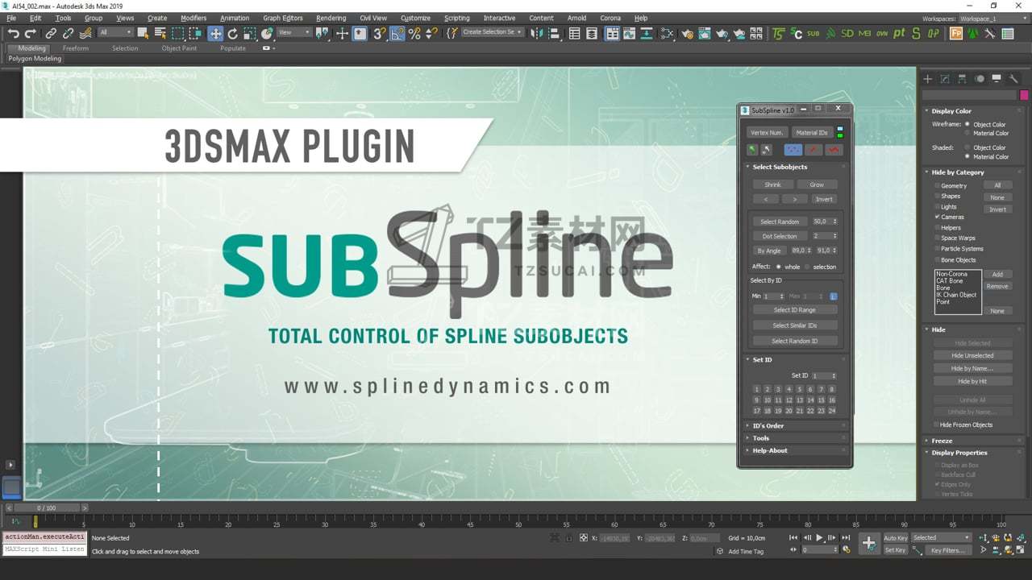Enable the Shapes hide category checkbox
The image size is (1032, 580).
tap(937, 196)
